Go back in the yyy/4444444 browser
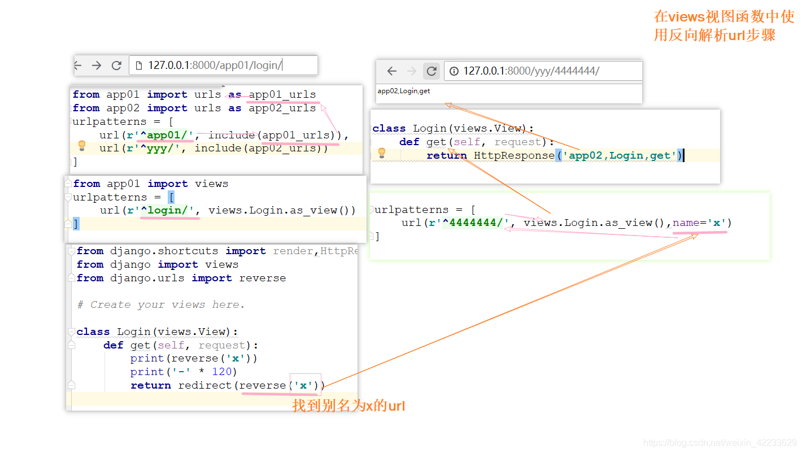Screen dimensions: 802x453 [392, 71]
